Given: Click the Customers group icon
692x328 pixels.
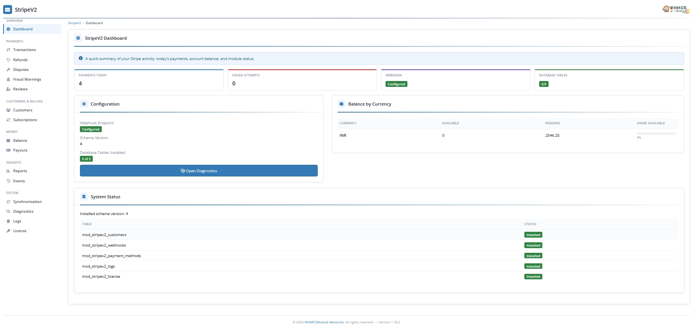Looking at the screenshot, I should 8,110.
